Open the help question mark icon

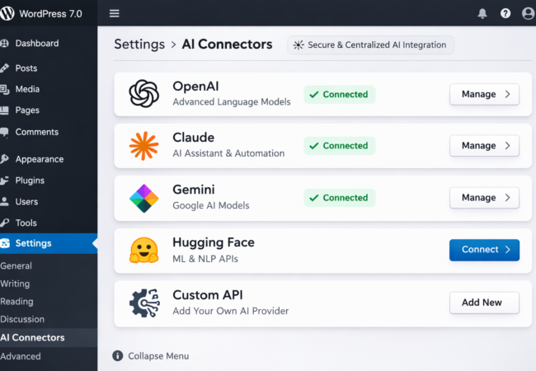[x=505, y=13]
